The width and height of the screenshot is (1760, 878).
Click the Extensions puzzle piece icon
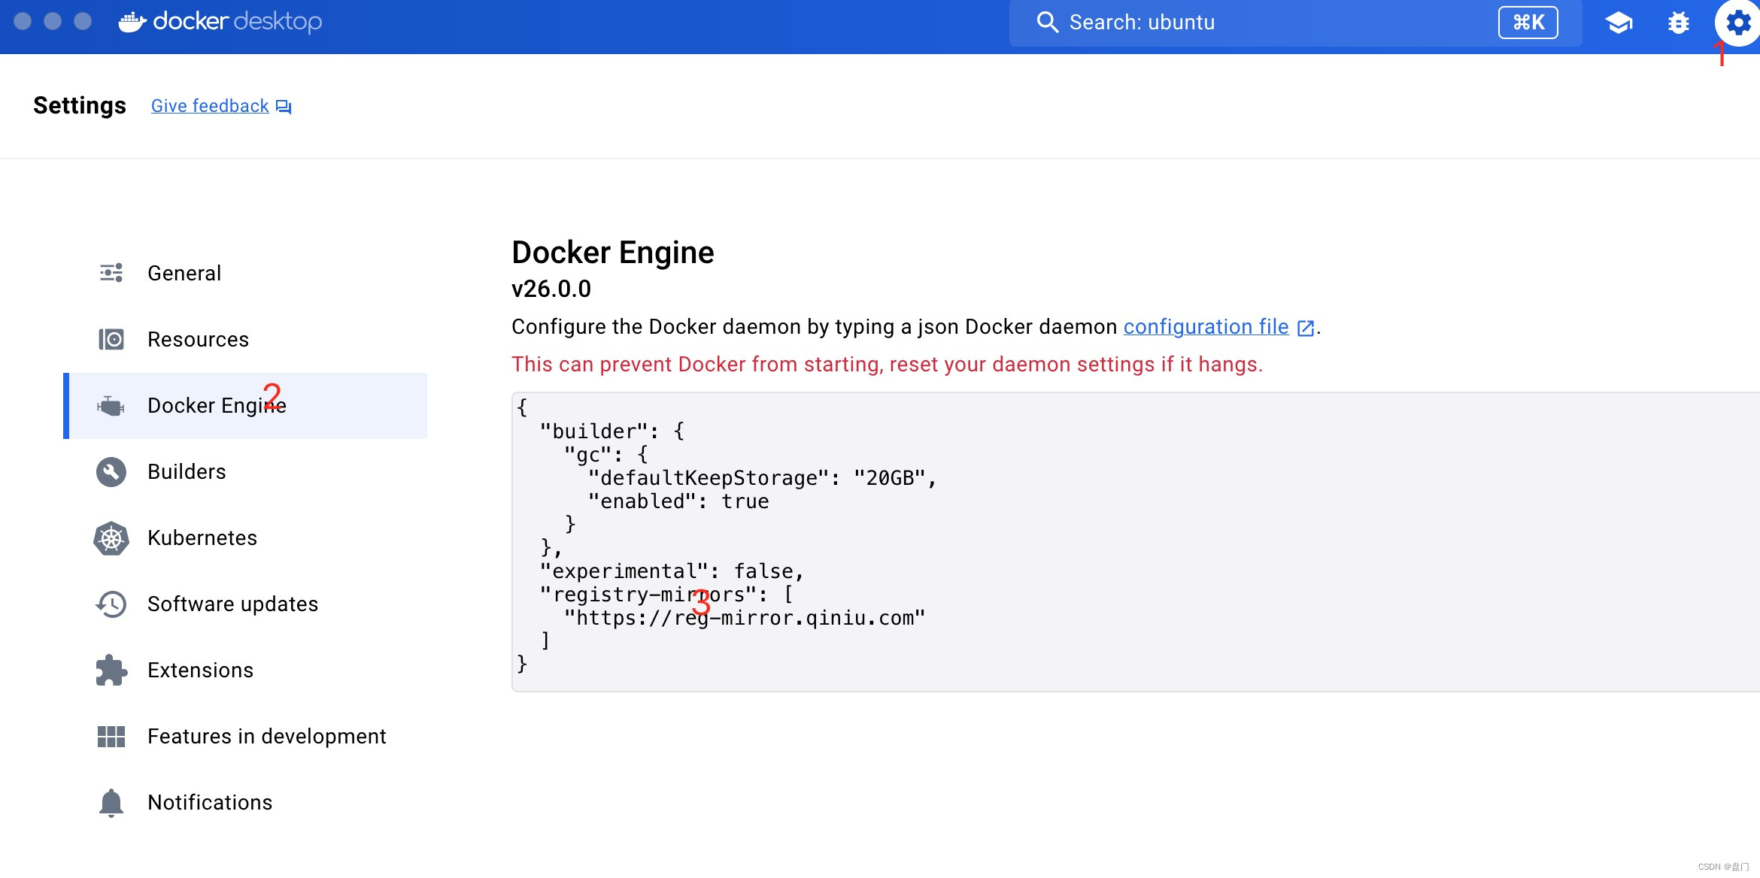111,670
